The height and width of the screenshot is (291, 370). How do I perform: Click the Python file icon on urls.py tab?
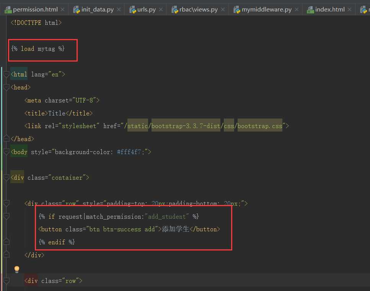coord(133,10)
